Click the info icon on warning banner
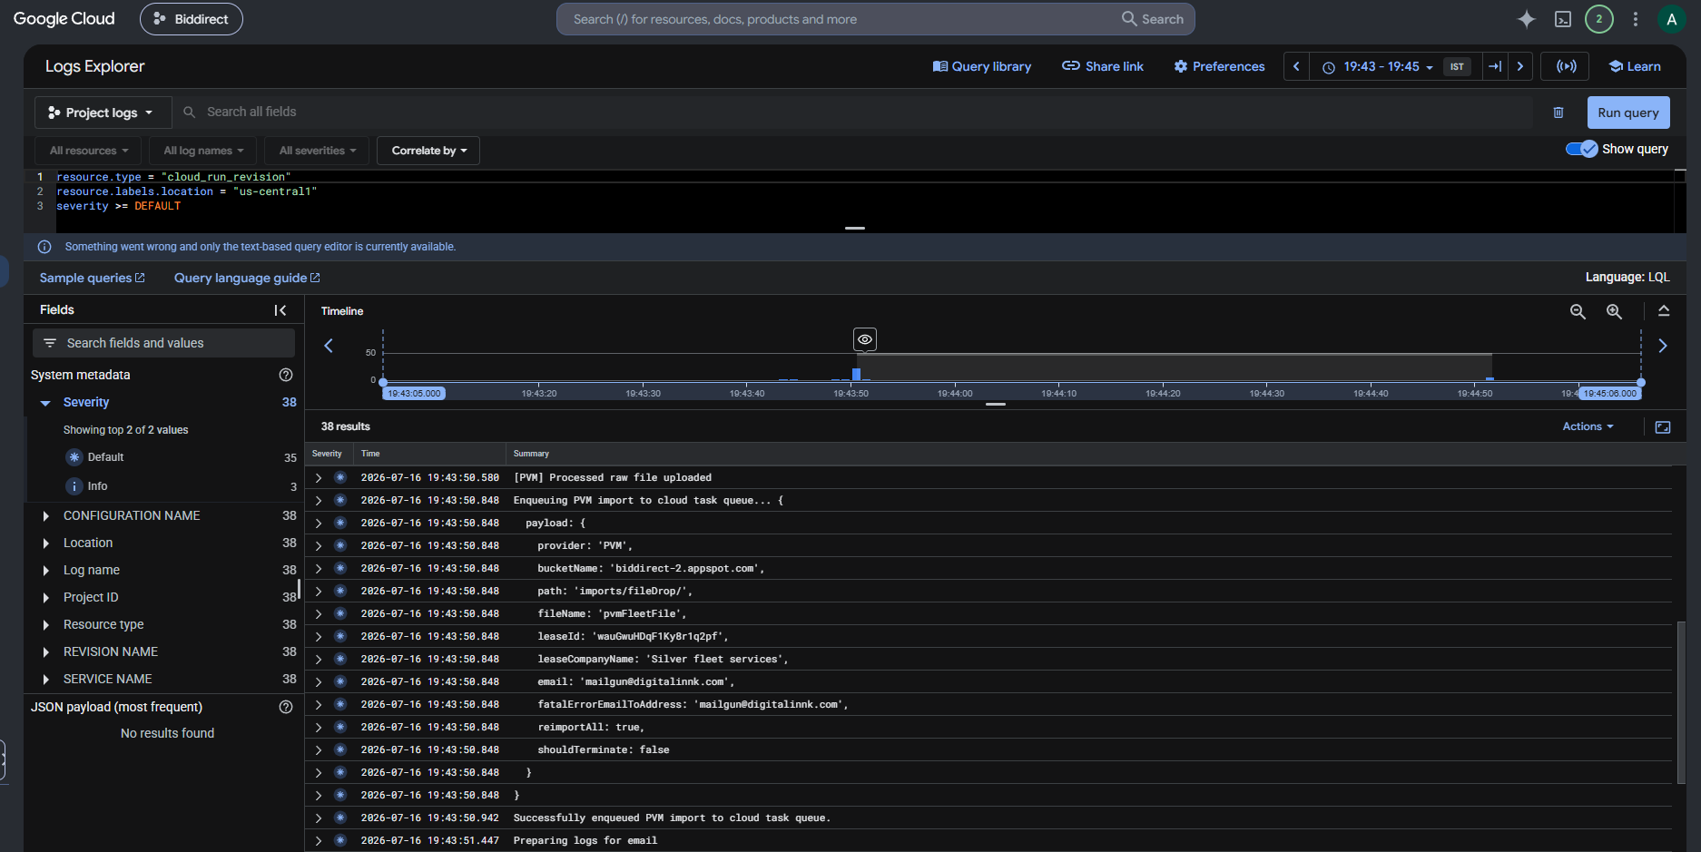The width and height of the screenshot is (1701, 852). point(44,247)
